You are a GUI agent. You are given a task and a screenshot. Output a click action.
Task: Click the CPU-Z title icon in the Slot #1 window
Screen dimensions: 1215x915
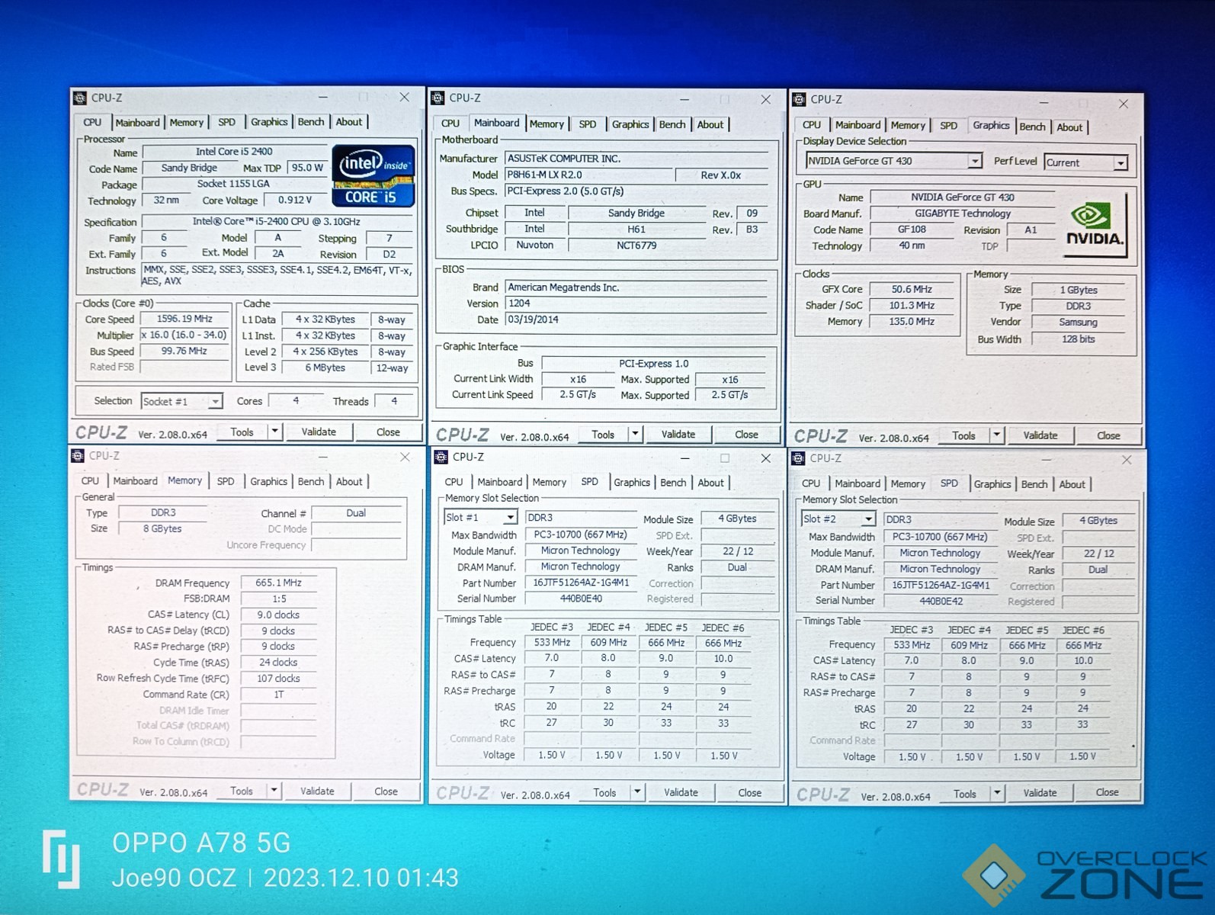click(441, 457)
